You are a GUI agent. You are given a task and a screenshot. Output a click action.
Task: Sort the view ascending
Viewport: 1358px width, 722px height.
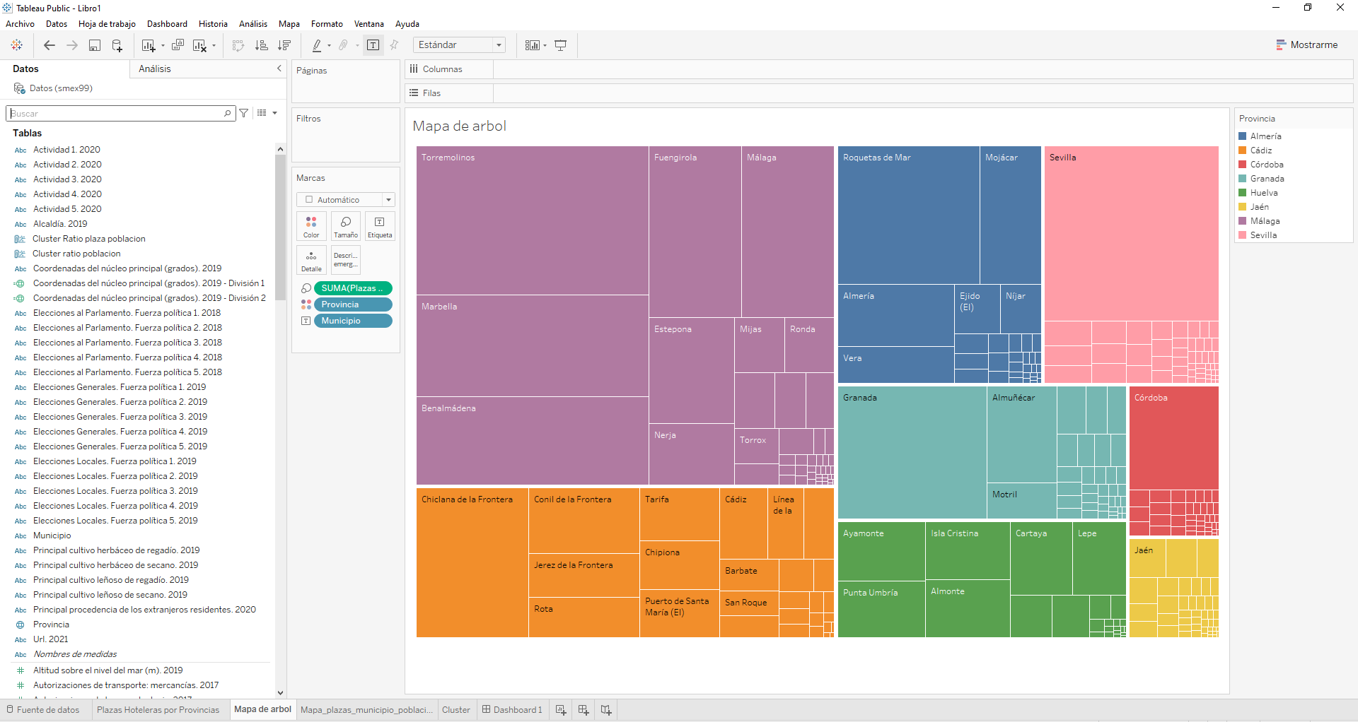click(x=262, y=45)
